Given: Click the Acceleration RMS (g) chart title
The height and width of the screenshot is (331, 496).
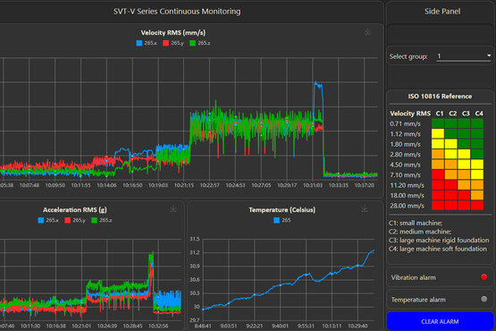Looking at the screenshot, I should pyautogui.click(x=75, y=209).
